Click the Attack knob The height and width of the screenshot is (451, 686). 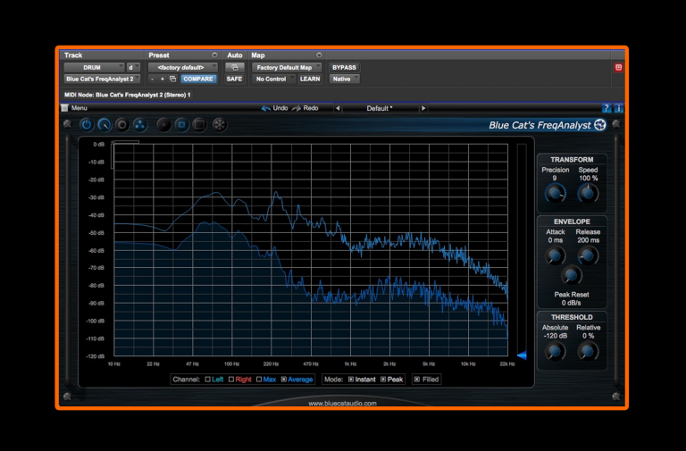point(556,255)
